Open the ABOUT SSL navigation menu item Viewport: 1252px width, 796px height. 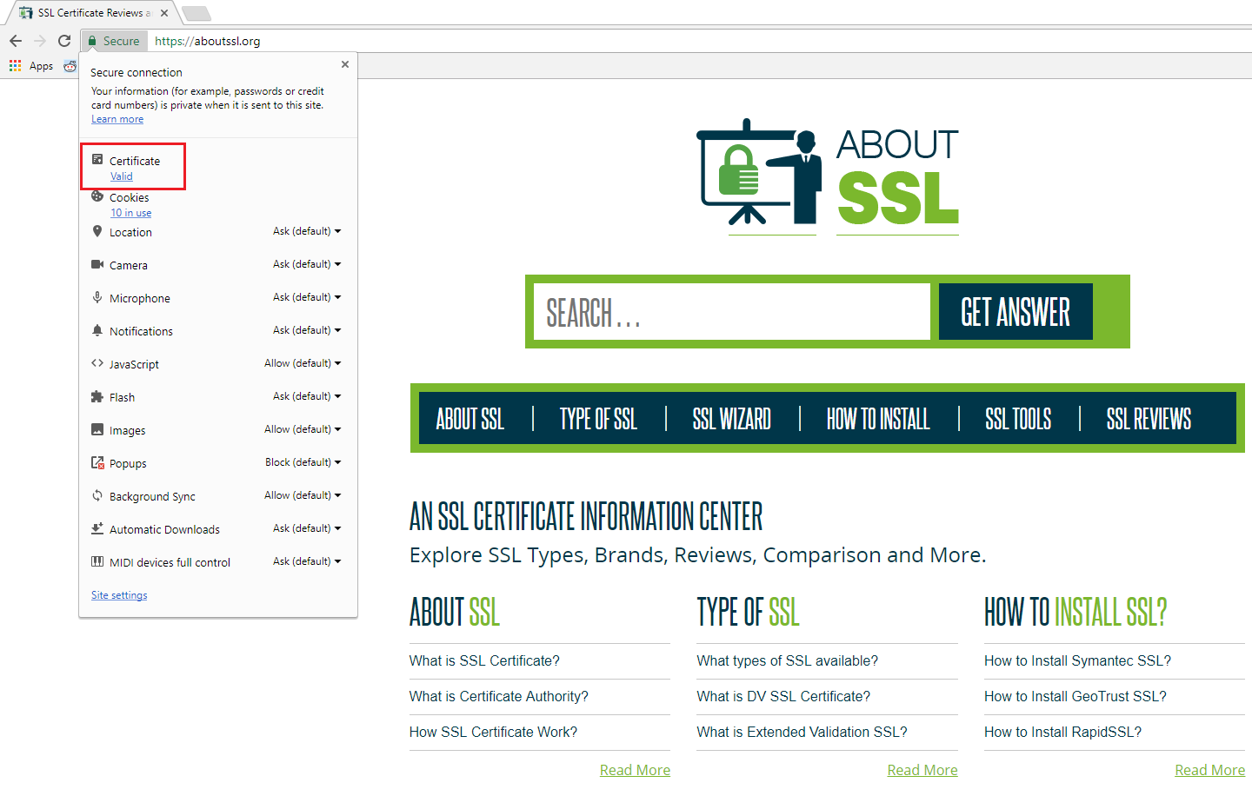tap(470, 419)
